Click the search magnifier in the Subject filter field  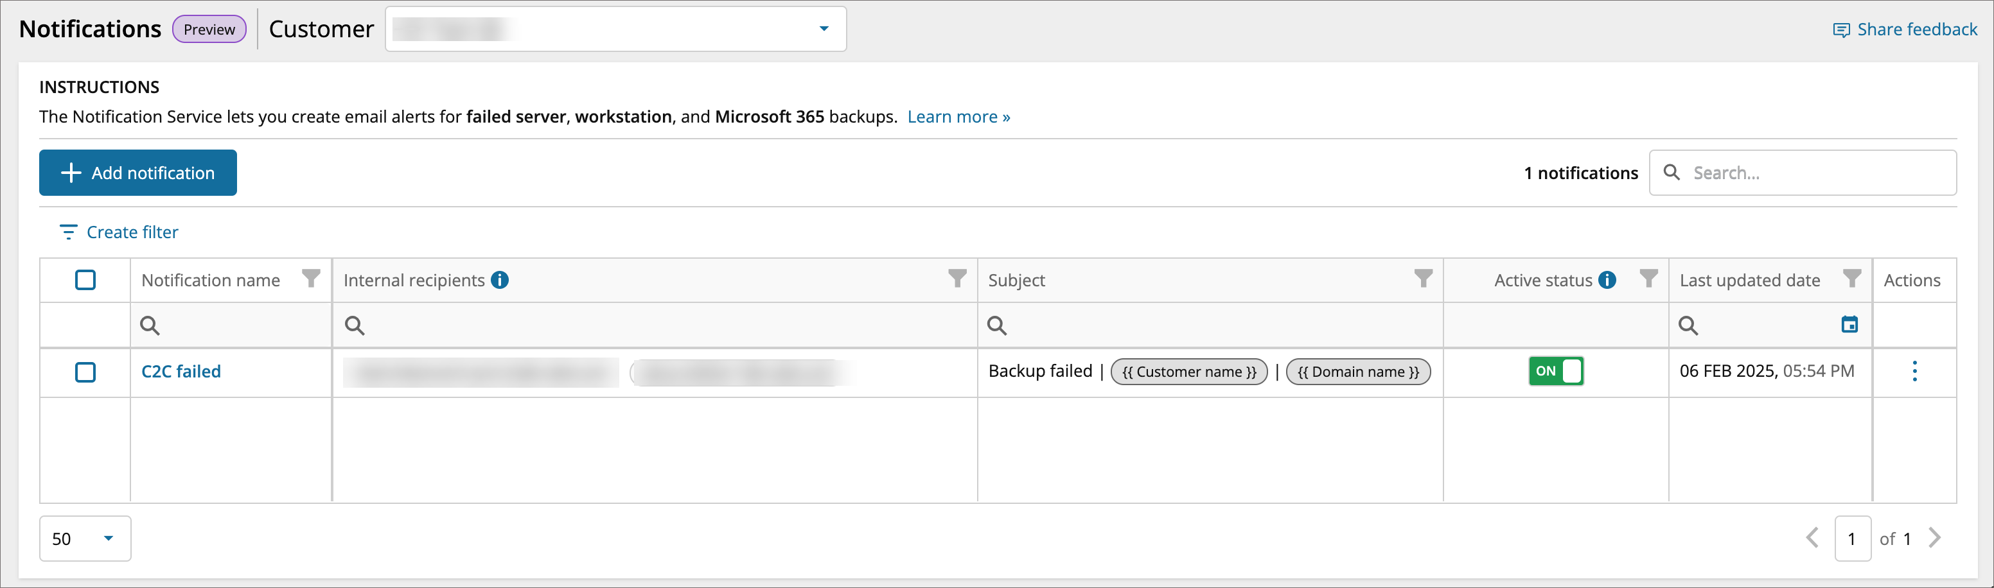tap(996, 325)
